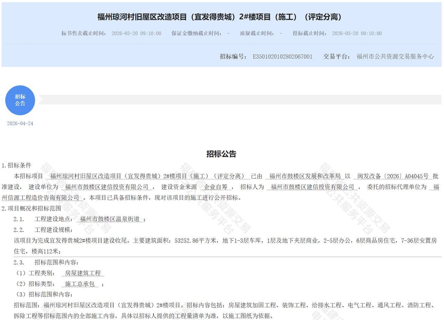This screenshot has height=320, width=444.
Task: Click the 质疑截止时间 label
Action: click(x=257, y=33)
